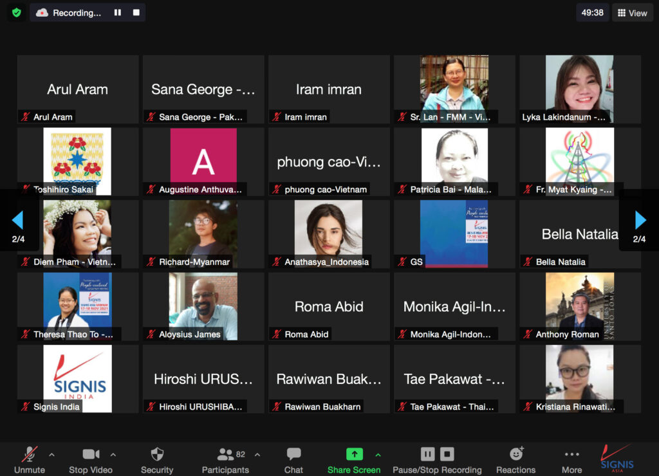Image resolution: width=659 pixels, height=476 pixels.
Task: Select Aloysius James video thumbnail
Action: (203, 306)
